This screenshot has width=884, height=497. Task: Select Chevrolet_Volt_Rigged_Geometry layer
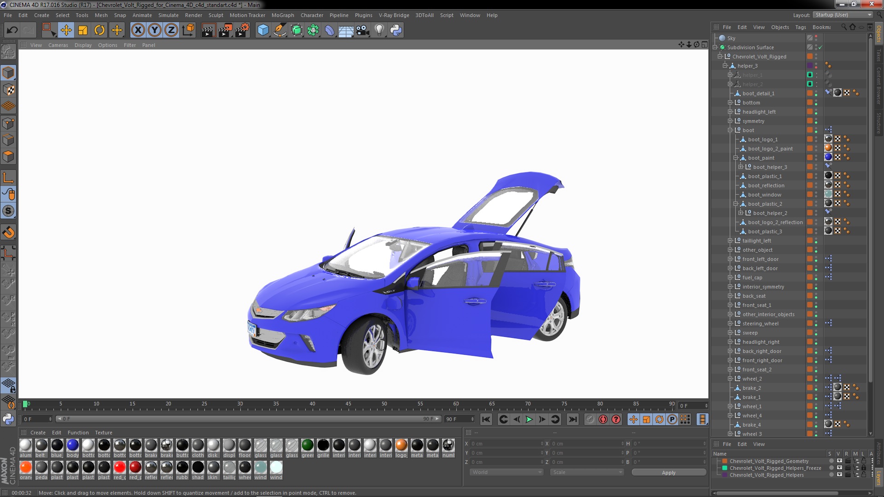click(769, 461)
